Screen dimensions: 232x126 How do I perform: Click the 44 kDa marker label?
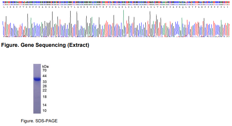tap(44, 76)
